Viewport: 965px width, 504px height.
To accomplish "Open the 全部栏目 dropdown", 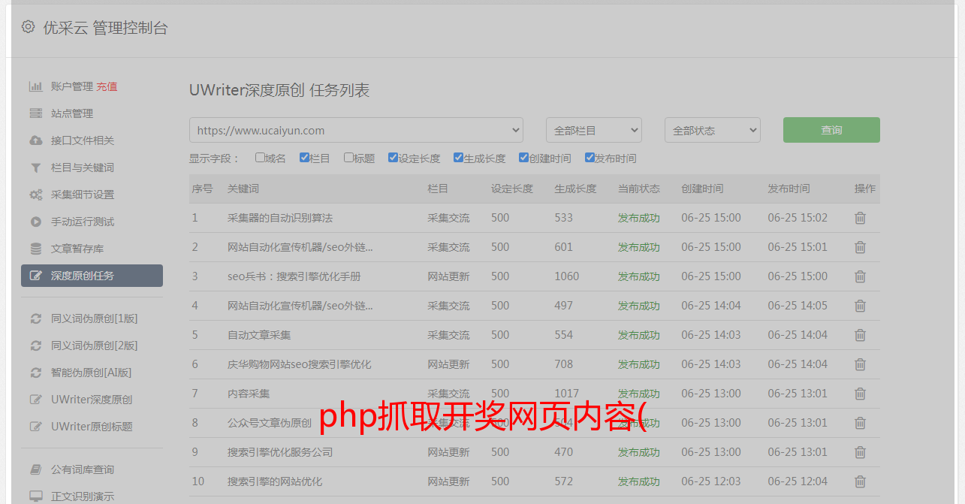I will pyautogui.click(x=594, y=130).
